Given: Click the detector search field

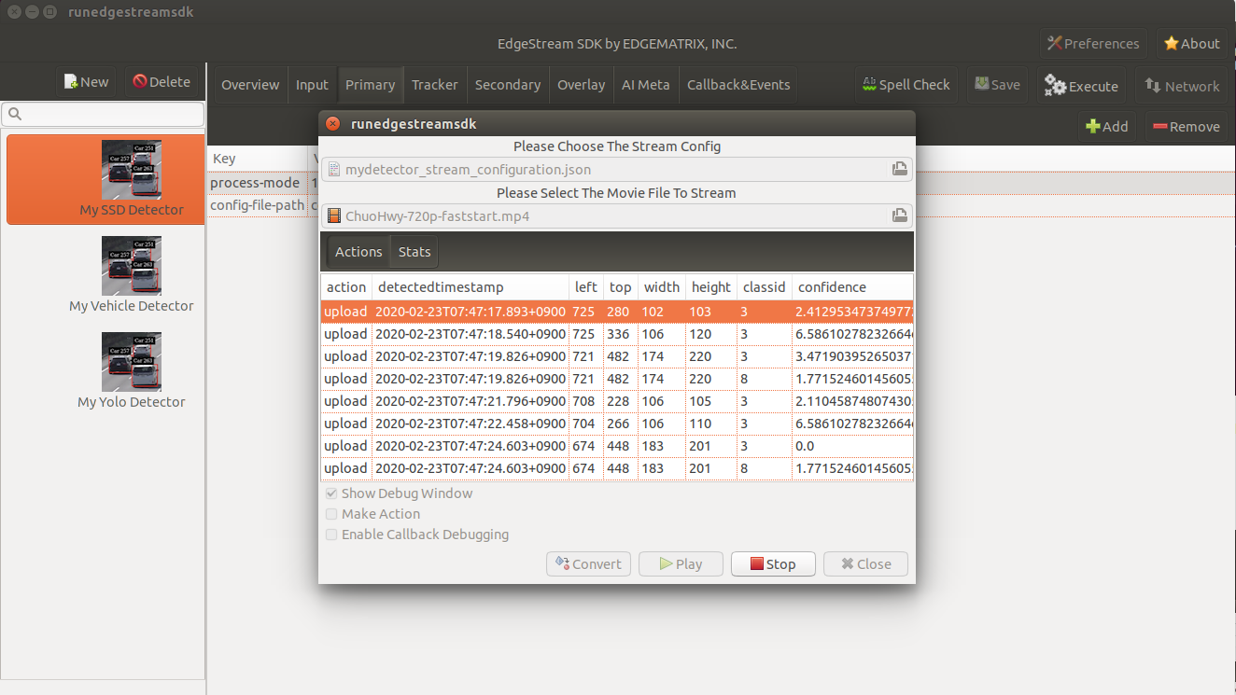Looking at the screenshot, I should pos(103,115).
